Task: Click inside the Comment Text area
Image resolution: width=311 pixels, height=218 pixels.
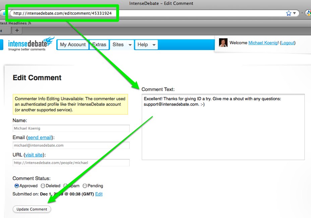Action: (x=223, y=134)
